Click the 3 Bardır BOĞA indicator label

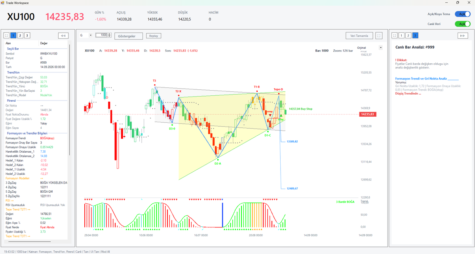[x=345, y=202]
